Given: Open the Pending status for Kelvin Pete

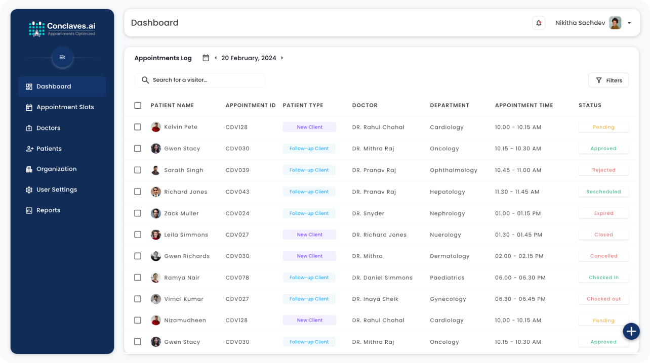Looking at the screenshot, I should pos(603,127).
